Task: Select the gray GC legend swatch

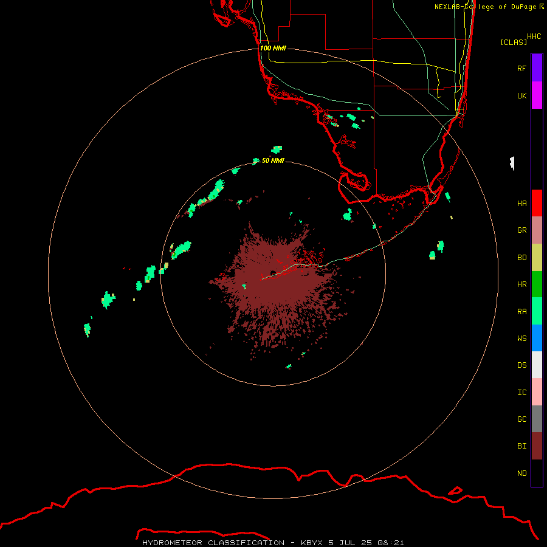Action: click(x=537, y=419)
